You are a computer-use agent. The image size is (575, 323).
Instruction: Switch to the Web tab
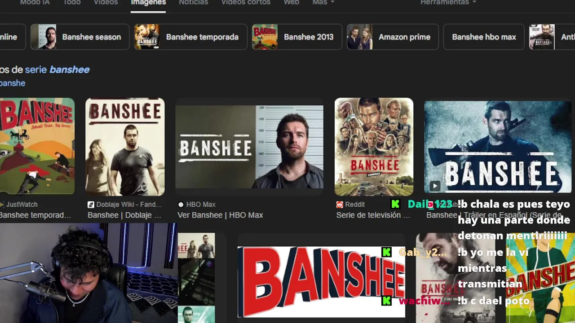291,2
